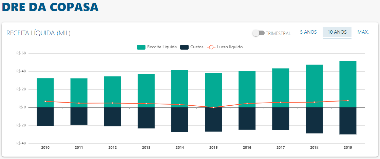The width and height of the screenshot is (380, 159).
Task: Click the 2015 Receita Líquida green bar
Action: click(x=213, y=90)
